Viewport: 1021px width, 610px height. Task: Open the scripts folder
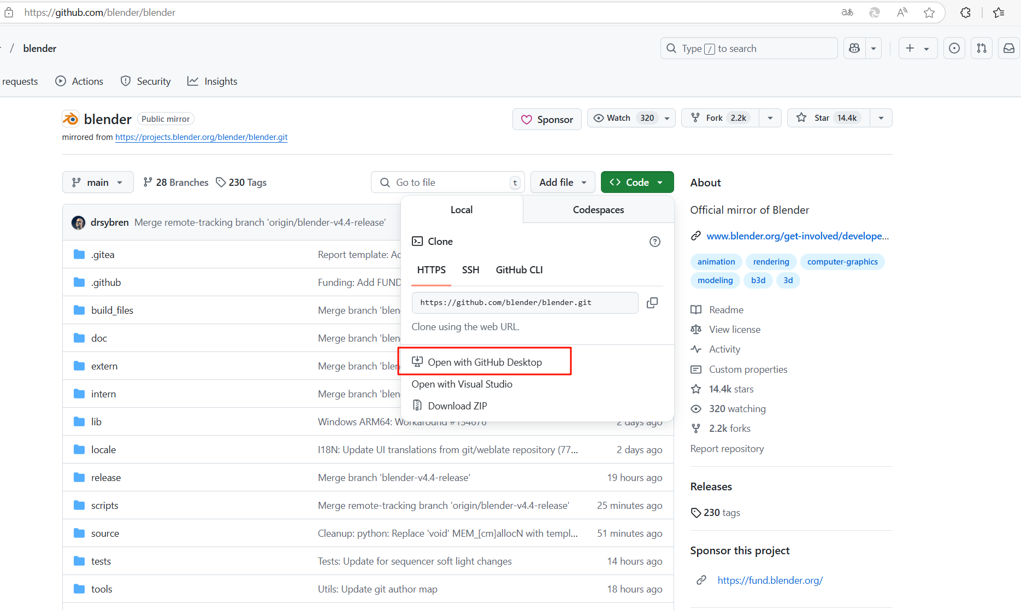[x=104, y=506]
